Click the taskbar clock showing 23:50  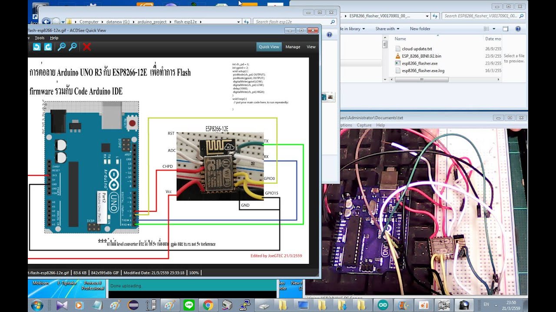pos(511,305)
